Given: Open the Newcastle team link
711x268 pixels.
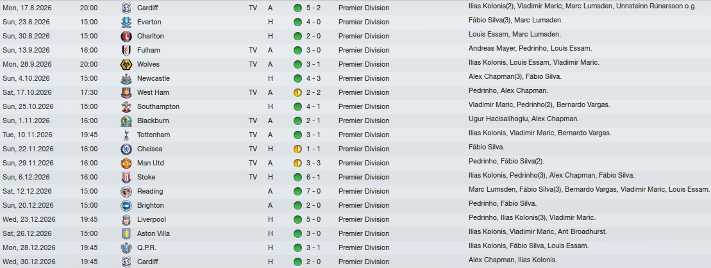Looking at the screenshot, I should pos(153,78).
